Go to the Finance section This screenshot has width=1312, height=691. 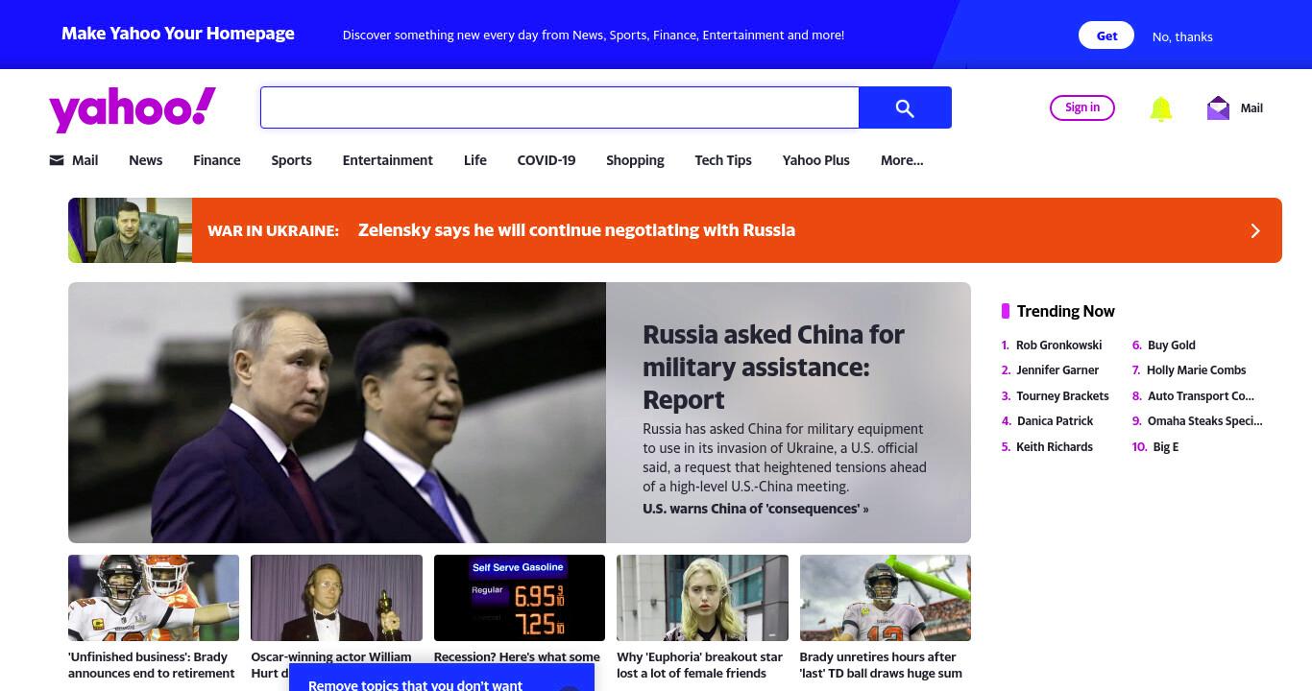217,160
